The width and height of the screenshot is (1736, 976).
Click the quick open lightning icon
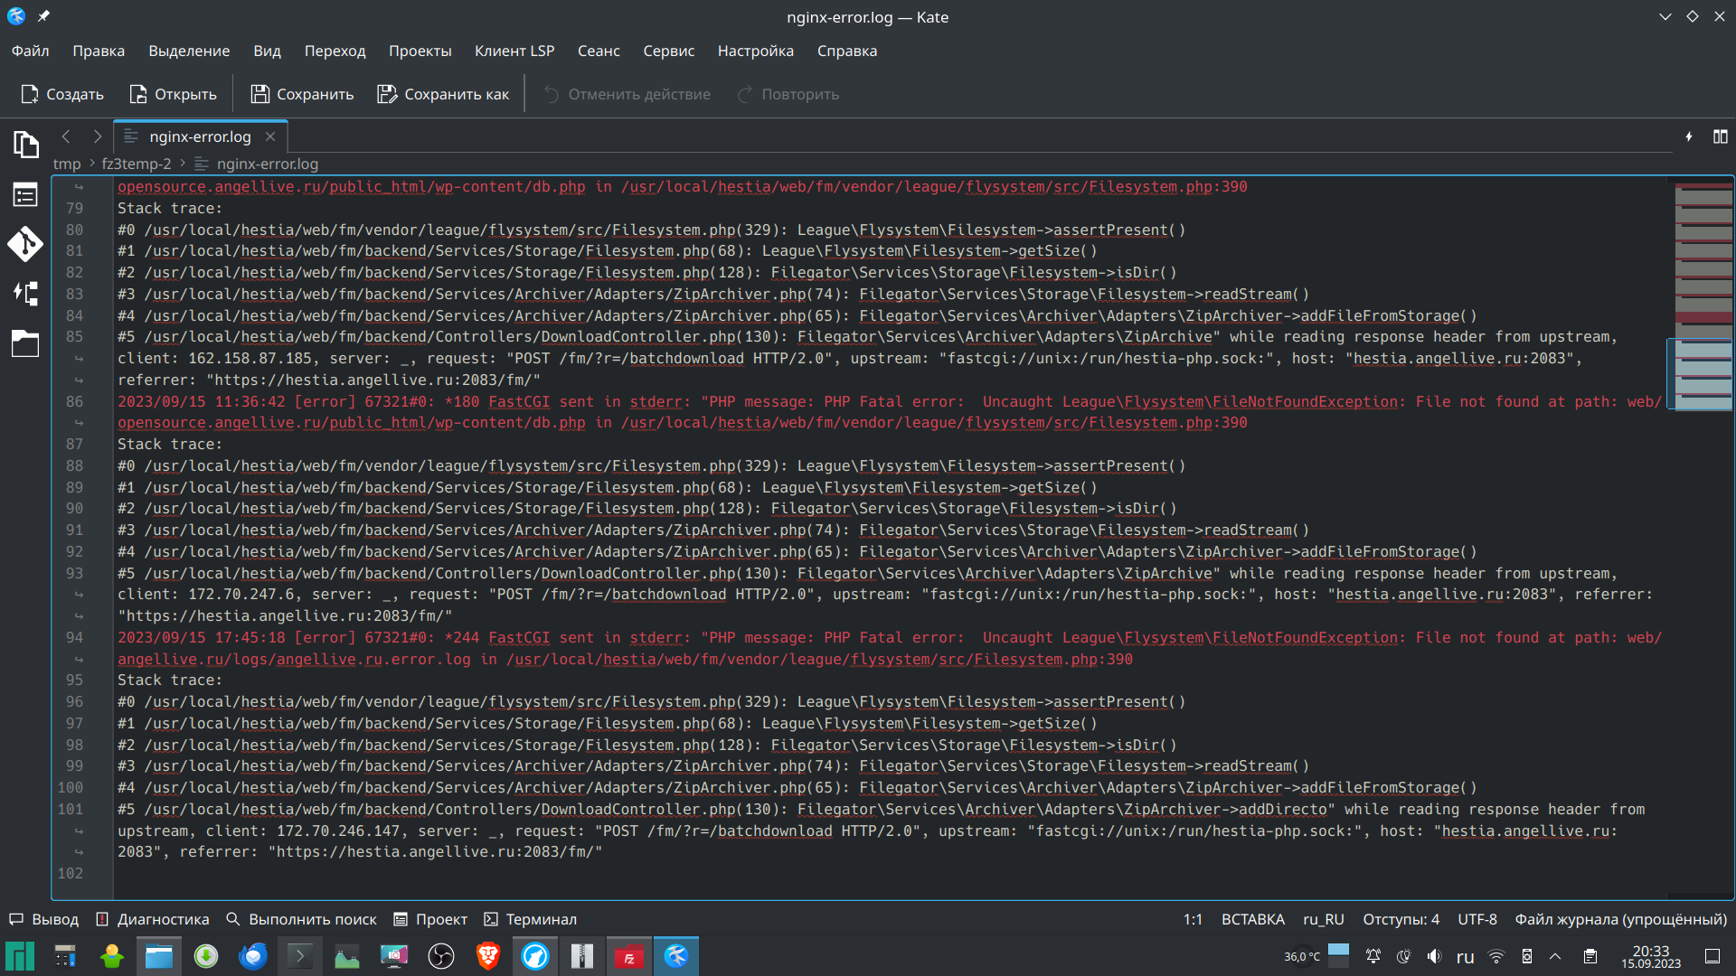tap(1689, 136)
